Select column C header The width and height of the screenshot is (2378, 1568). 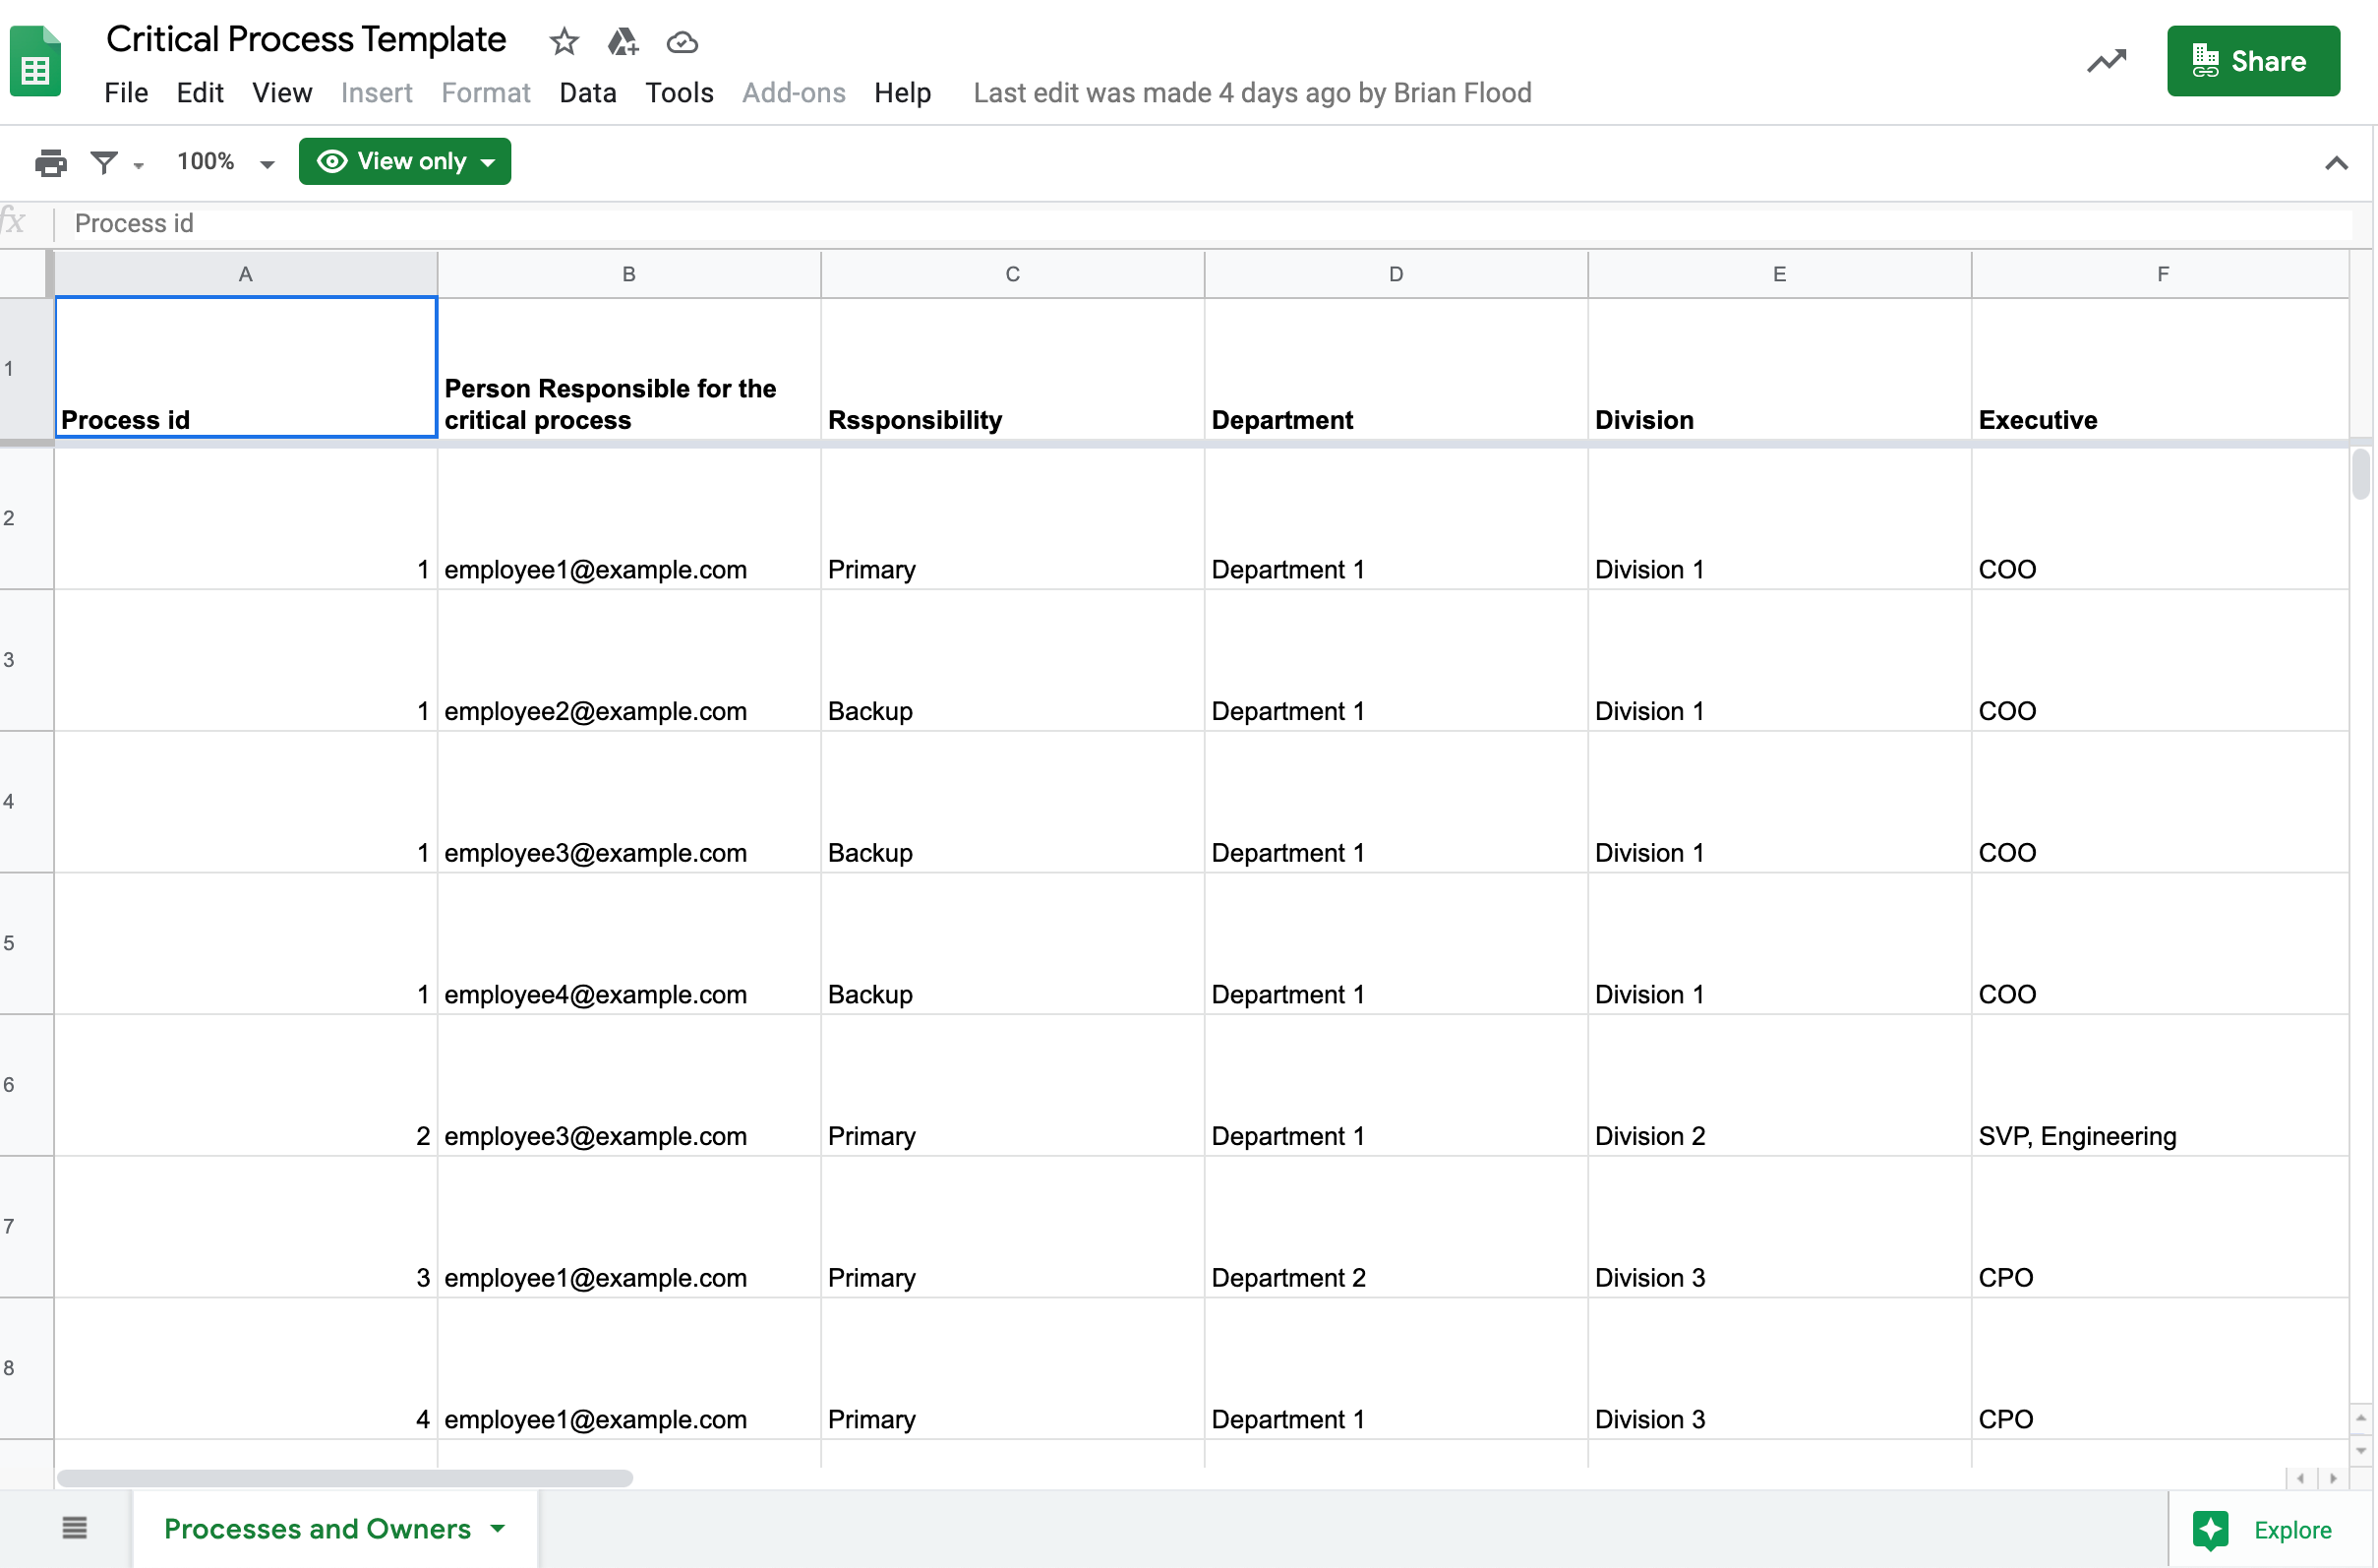1013,274
